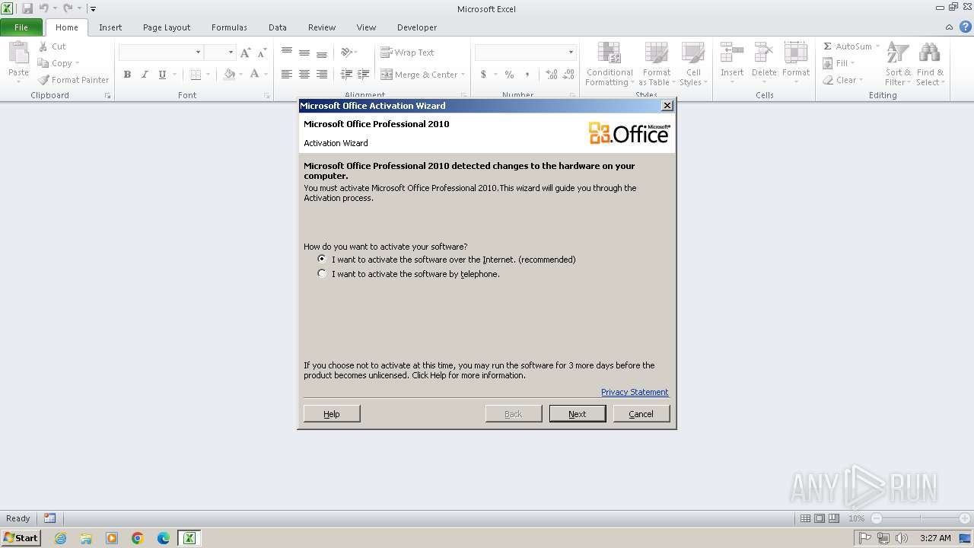
Task: Click the Borders icon
Action: [196, 75]
